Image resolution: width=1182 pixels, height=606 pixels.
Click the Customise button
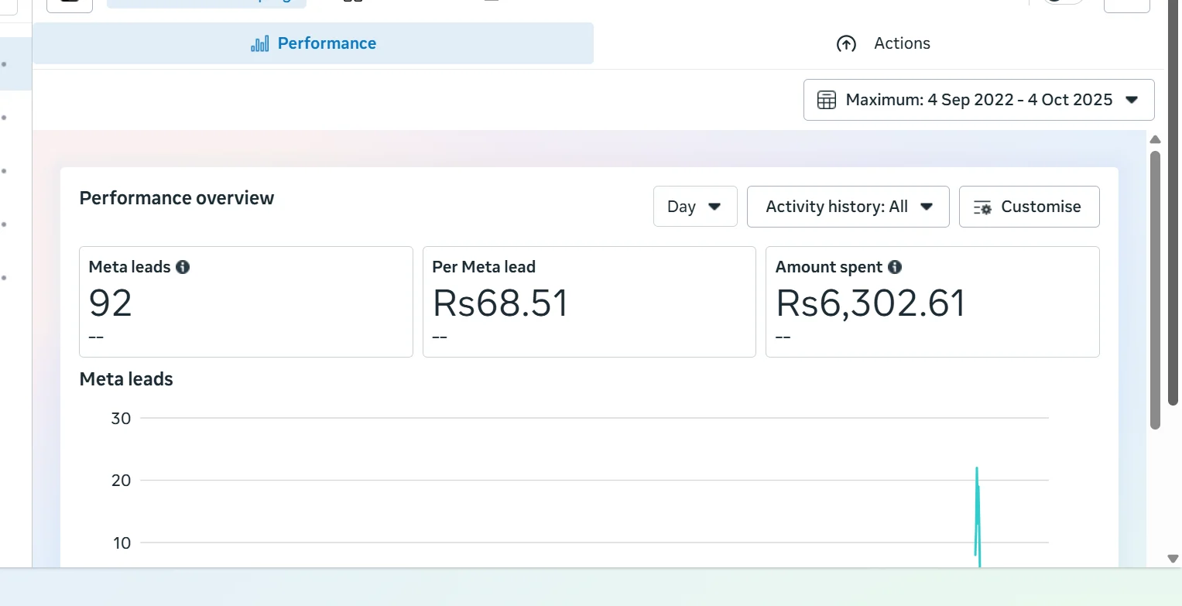(1029, 207)
